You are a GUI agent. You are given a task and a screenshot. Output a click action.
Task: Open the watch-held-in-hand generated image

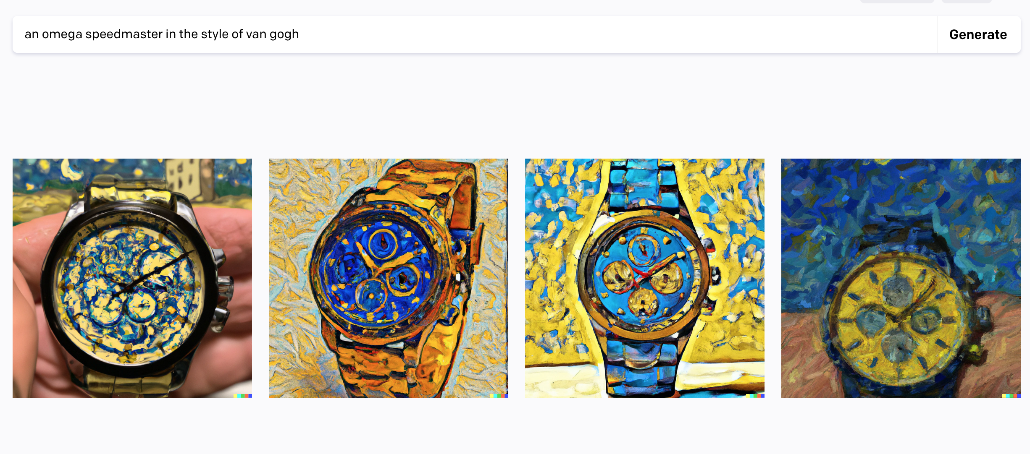click(x=132, y=278)
